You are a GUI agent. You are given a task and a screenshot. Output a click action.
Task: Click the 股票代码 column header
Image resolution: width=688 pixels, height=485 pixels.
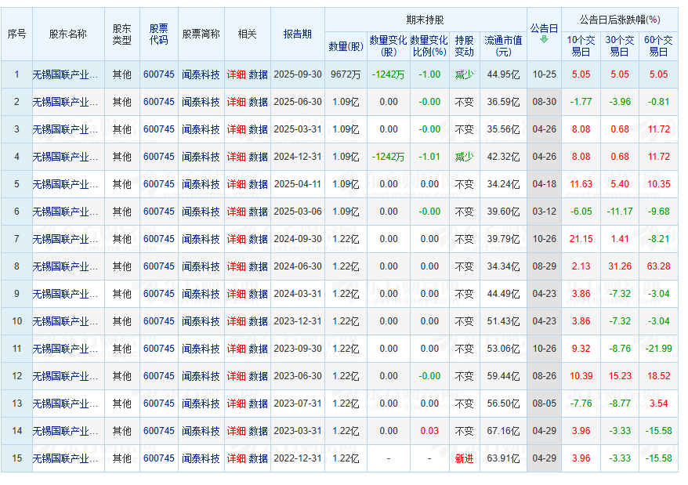(x=159, y=34)
